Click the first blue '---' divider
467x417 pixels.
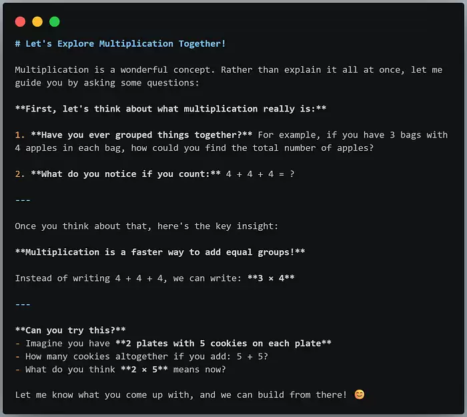click(x=23, y=200)
